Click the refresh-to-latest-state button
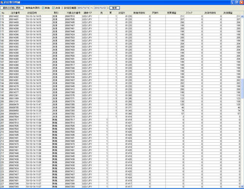The width and height of the screenshot is (244, 189). pyautogui.click(x=12, y=8)
